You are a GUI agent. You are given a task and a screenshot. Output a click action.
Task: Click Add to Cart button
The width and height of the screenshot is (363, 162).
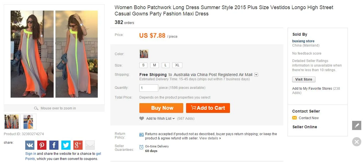coord(208,108)
